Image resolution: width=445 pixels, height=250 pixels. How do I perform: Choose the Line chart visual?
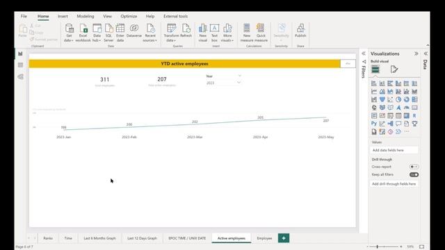[x=374, y=92]
